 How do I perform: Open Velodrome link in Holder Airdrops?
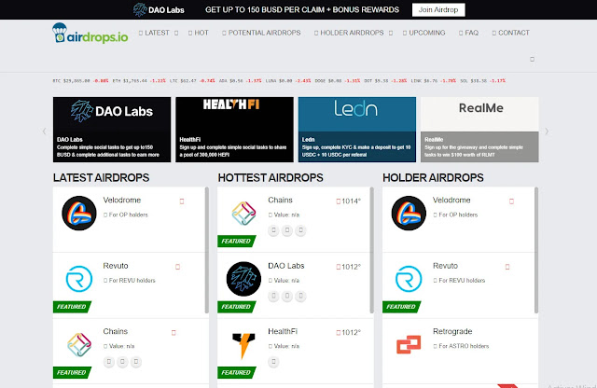tap(451, 200)
